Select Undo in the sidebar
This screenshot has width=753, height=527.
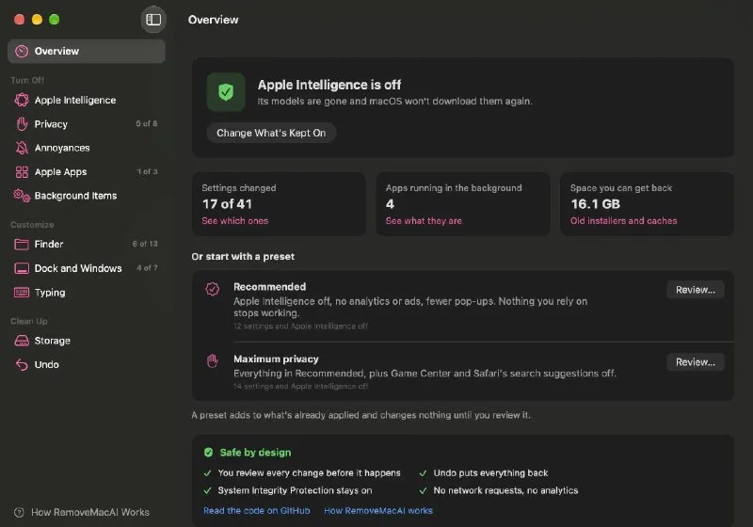point(87,365)
